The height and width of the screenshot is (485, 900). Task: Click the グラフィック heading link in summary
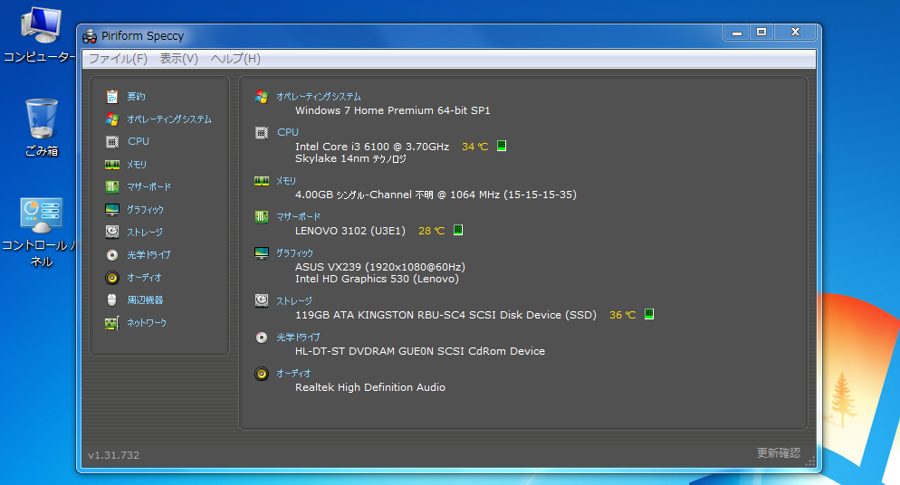click(x=294, y=252)
